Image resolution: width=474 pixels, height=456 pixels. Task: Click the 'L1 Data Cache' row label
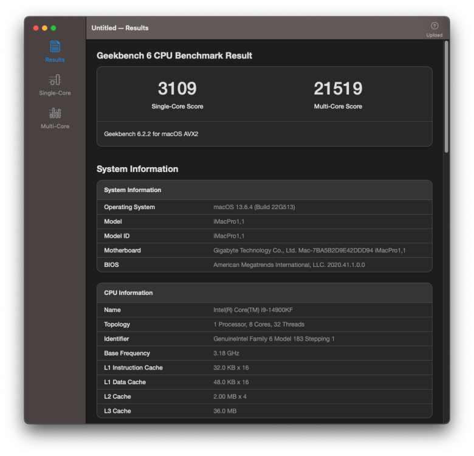[125, 382]
